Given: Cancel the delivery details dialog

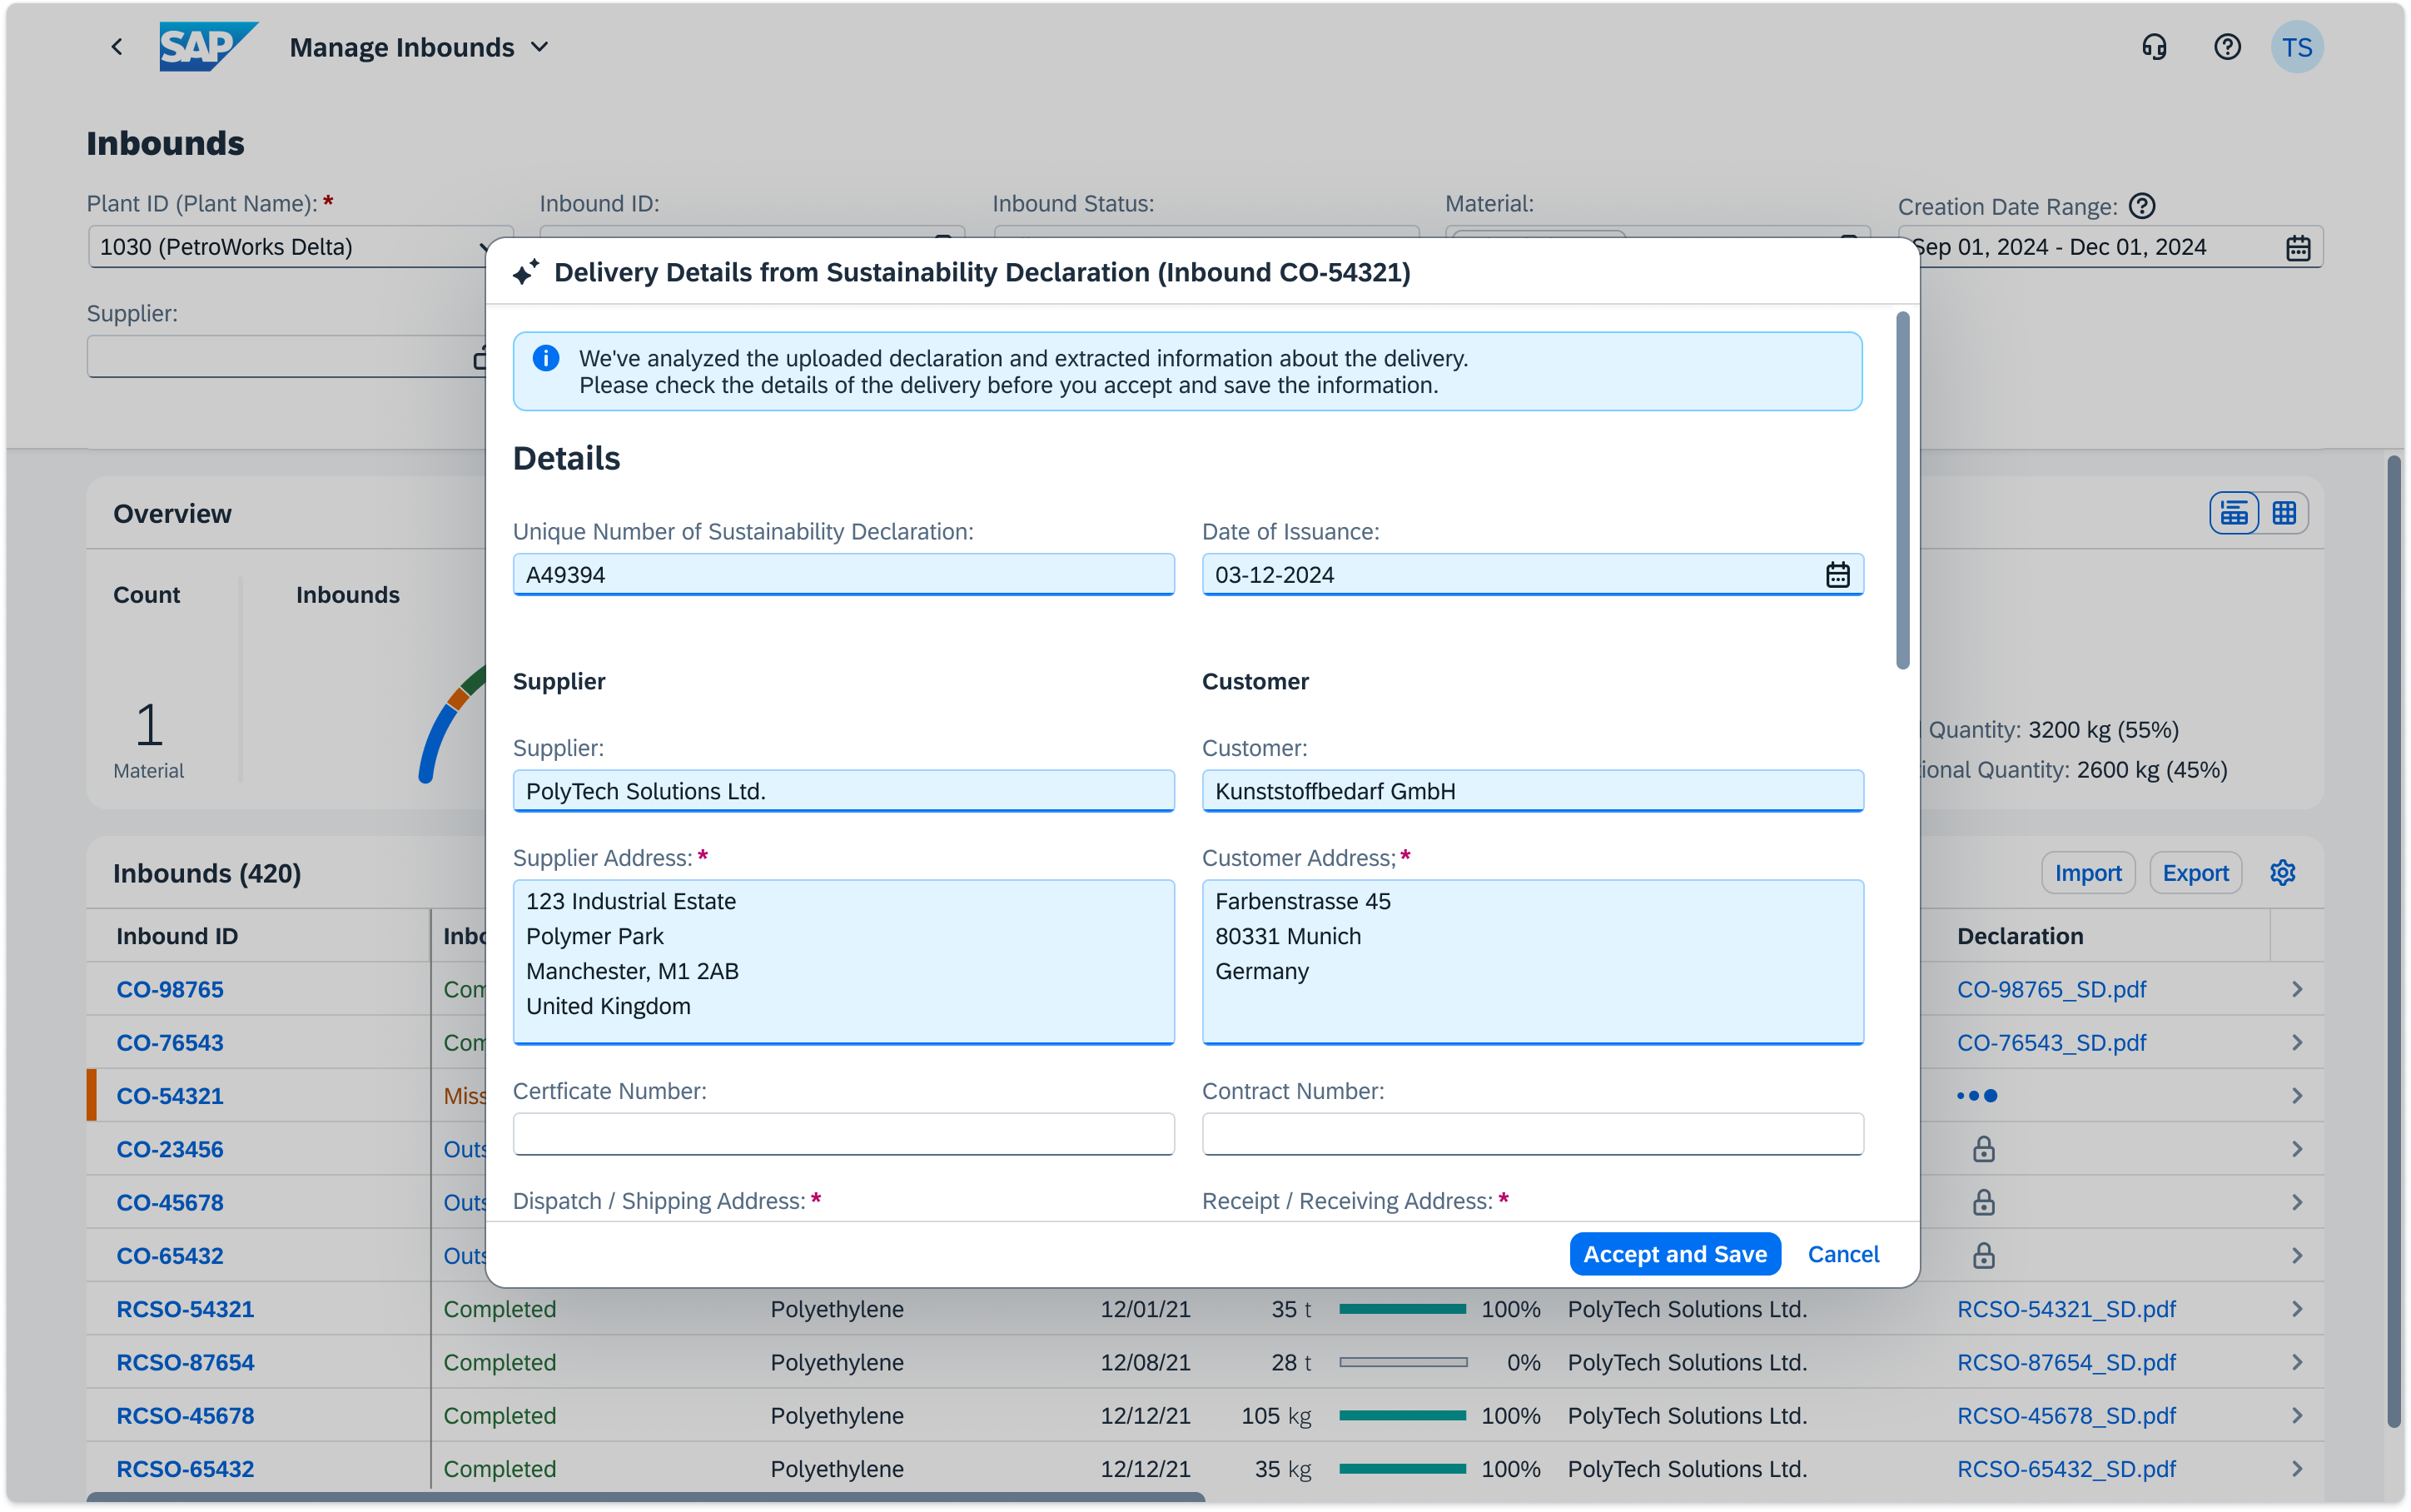Looking at the screenshot, I should point(1843,1254).
